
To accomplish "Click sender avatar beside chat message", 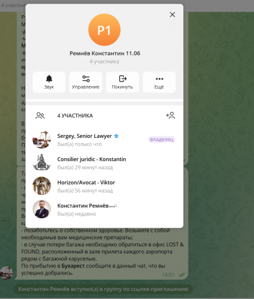I will (6, 273).
